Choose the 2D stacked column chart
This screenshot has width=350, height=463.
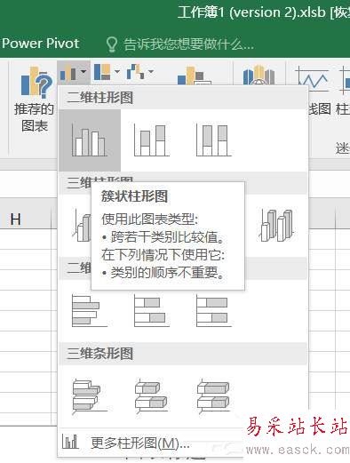[152, 140]
